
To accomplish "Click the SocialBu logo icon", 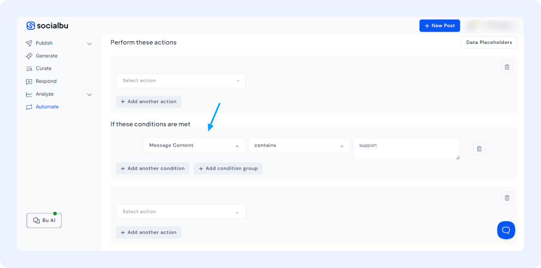I will [x=31, y=26].
